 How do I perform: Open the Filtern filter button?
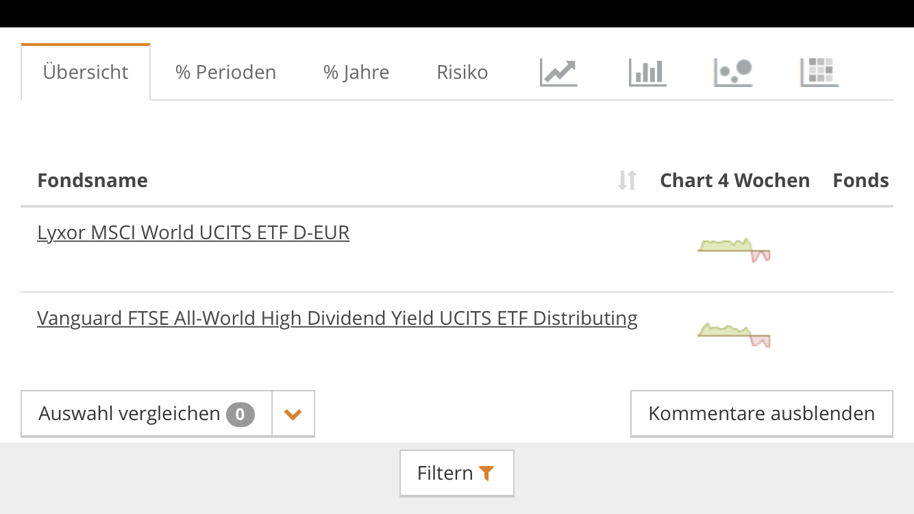click(456, 473)
